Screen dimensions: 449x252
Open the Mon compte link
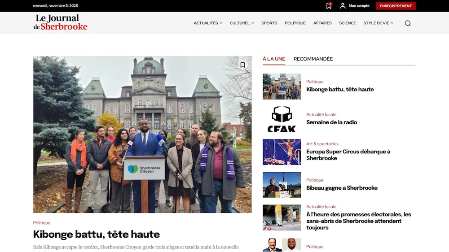359,6
